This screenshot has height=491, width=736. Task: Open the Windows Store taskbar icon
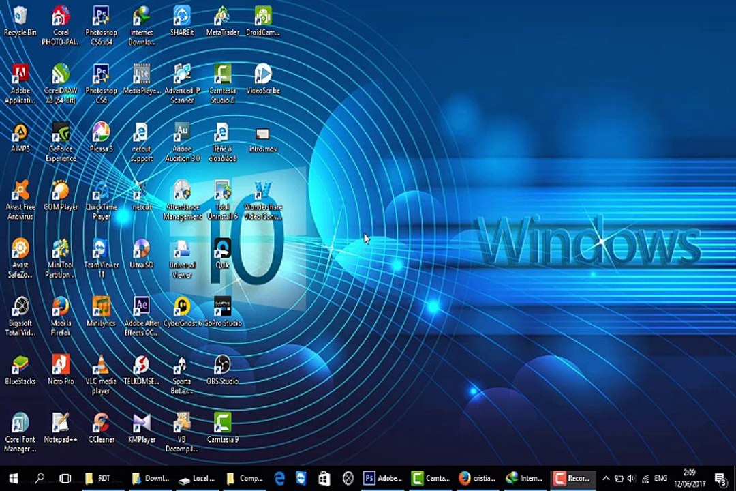point(324,478)
